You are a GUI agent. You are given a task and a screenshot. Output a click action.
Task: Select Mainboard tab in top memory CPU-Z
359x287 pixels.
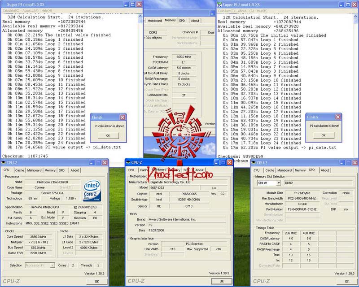point(154,21)
